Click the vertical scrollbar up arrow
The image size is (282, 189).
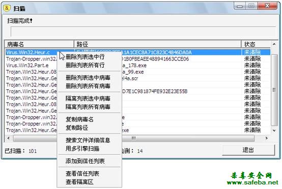[x=274, y=44]
